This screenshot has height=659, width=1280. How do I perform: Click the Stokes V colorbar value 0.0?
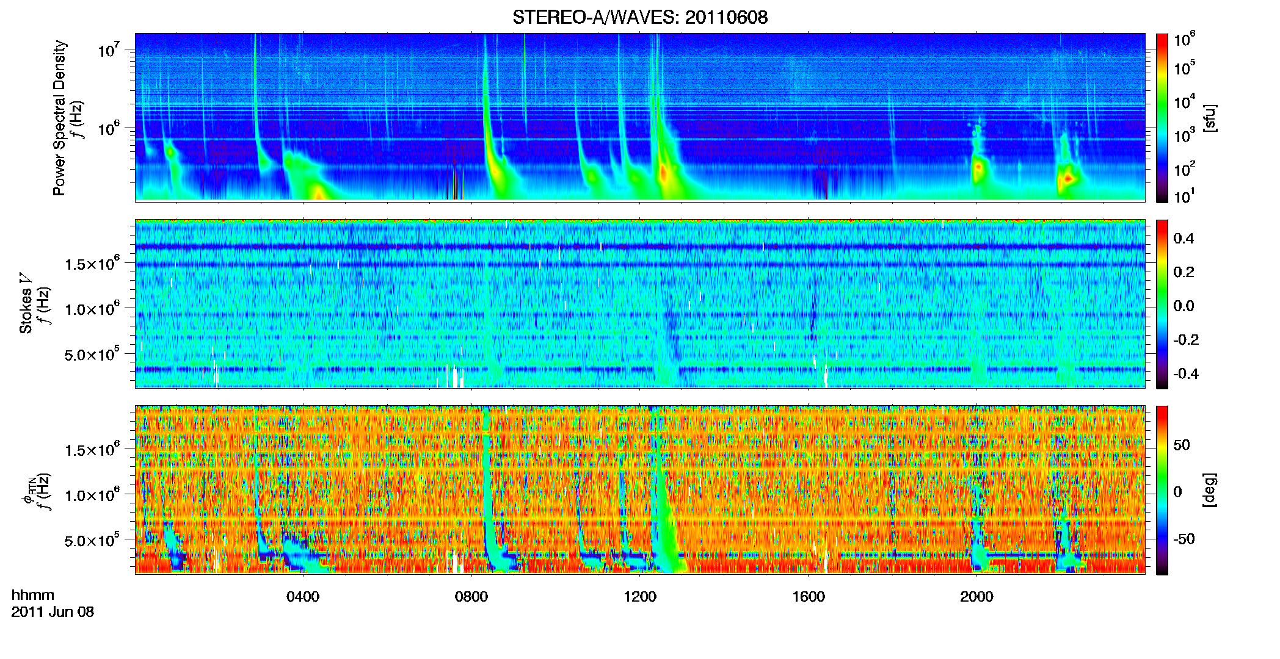(x=1184, y=306)
